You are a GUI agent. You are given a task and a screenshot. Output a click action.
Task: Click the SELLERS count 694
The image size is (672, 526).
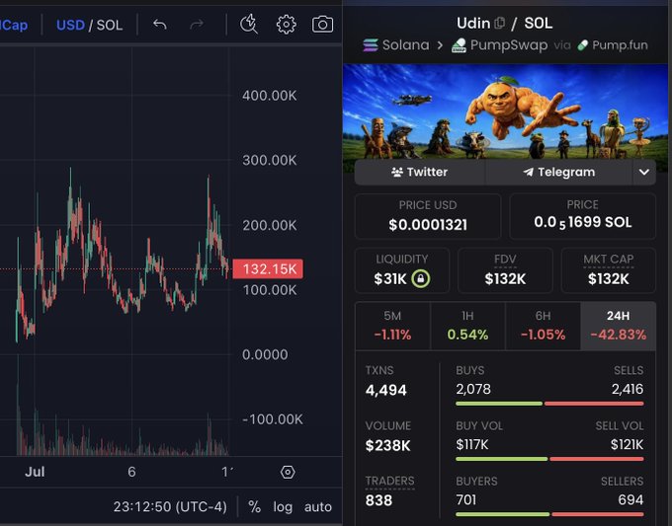(x=630, y=500)
